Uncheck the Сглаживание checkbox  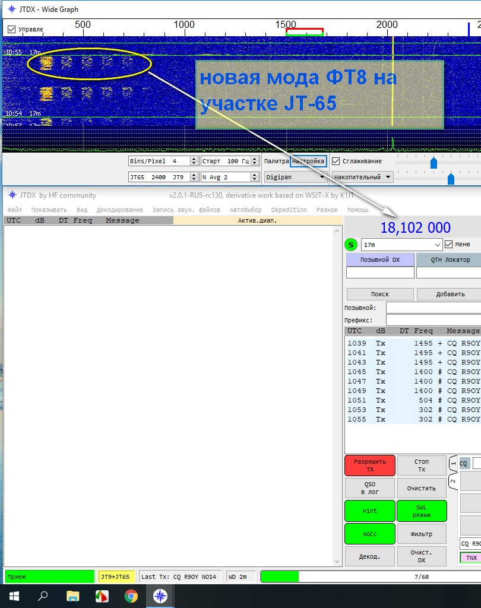click(x=336, y=161)
